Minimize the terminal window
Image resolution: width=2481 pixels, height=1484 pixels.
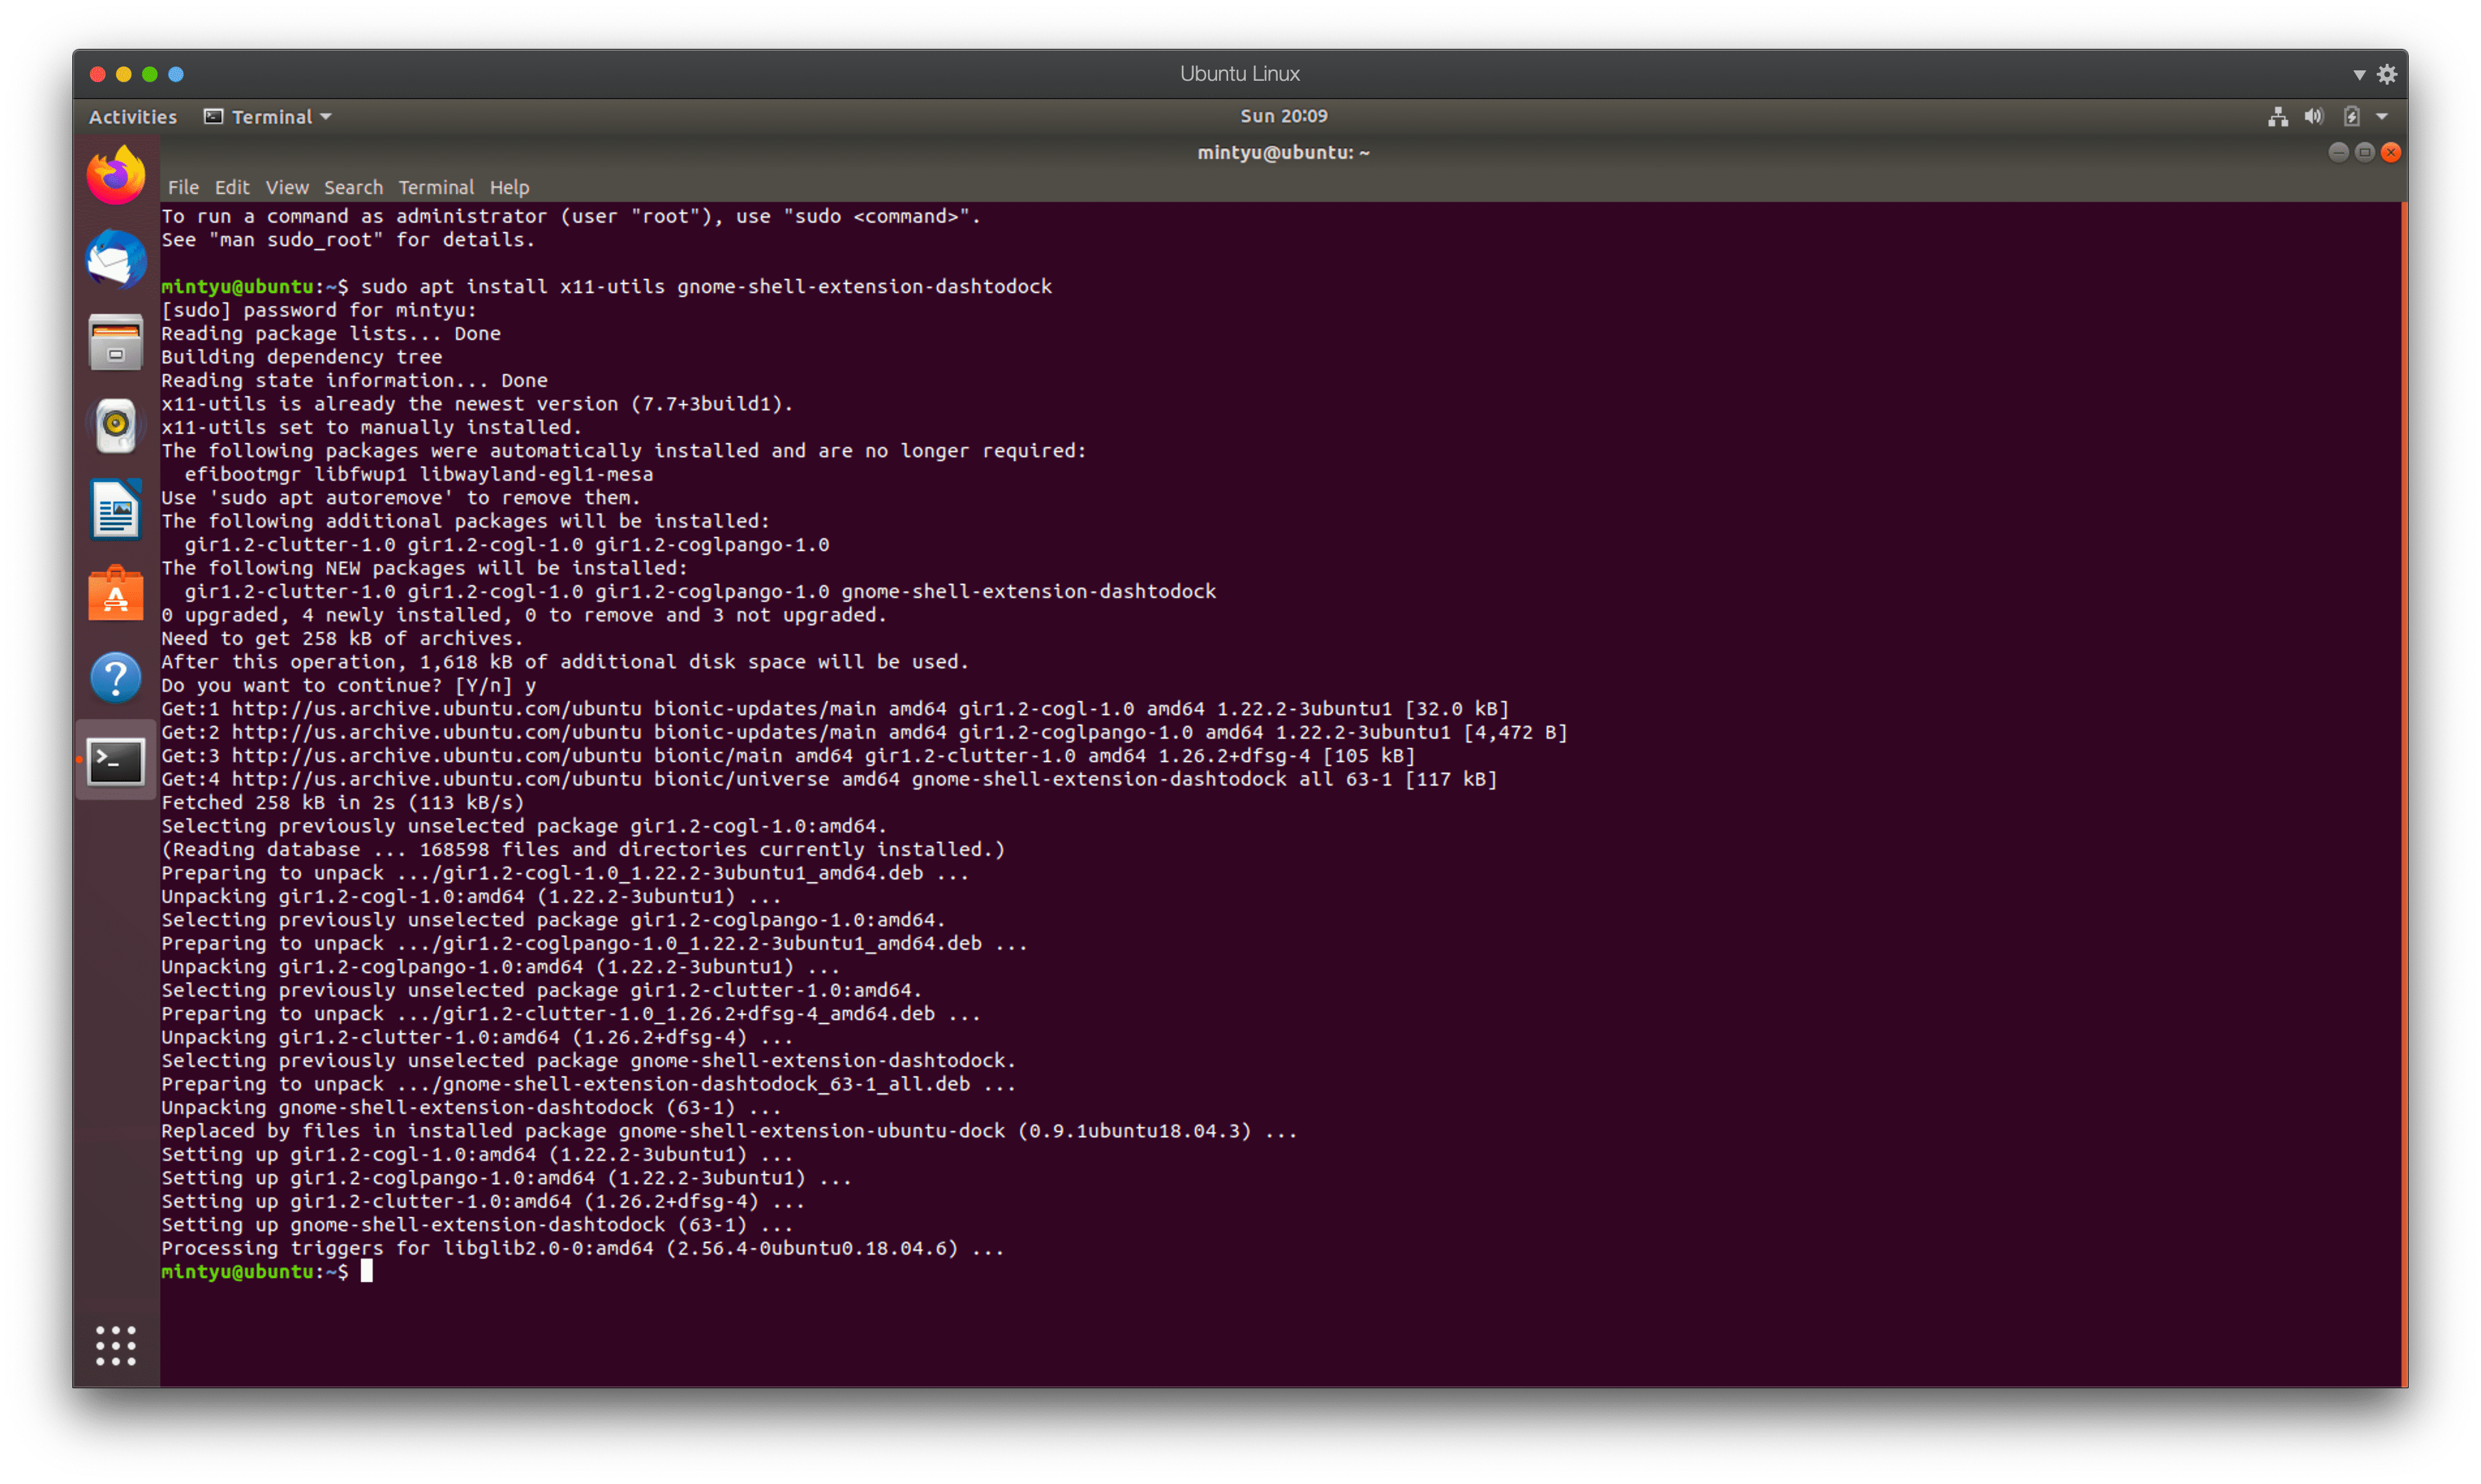2338,152
